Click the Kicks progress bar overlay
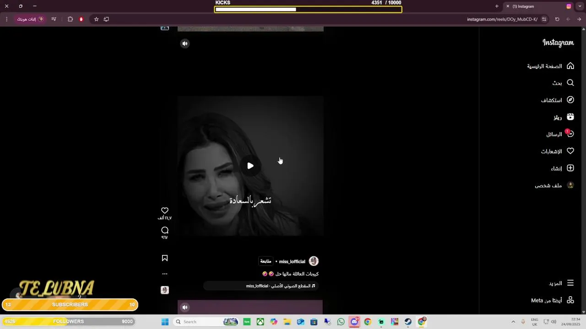Screen dimensions: 586x329 pyautogui.click(x=308, y=9)
